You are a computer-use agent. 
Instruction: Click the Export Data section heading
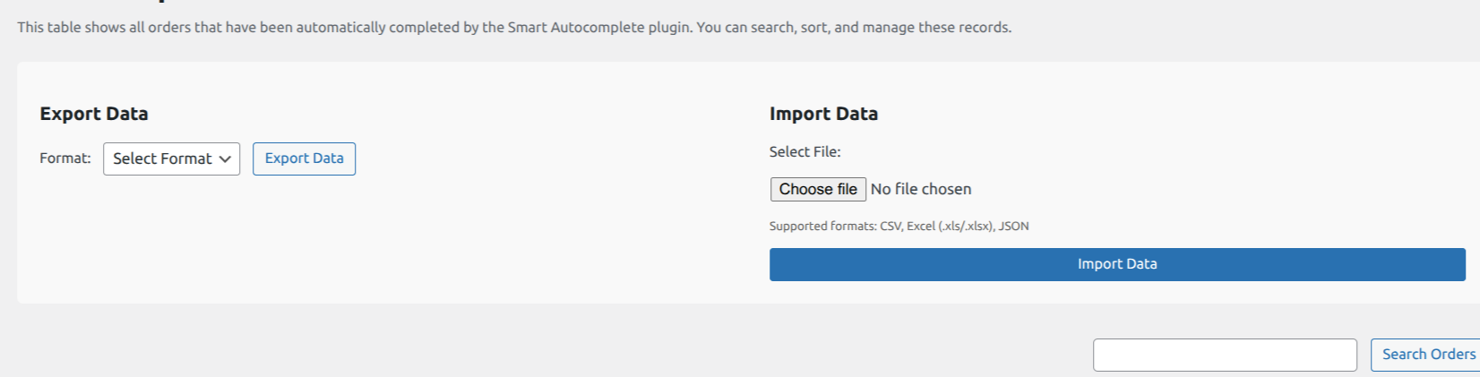pyautogui.click(x=94, y=114)
